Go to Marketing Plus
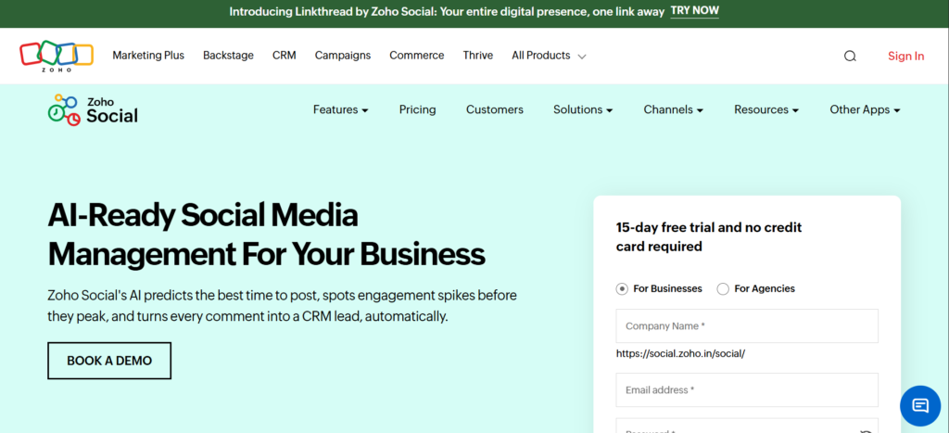The height and width of the screenshot is (433, 949). click(x=148, y=56)
